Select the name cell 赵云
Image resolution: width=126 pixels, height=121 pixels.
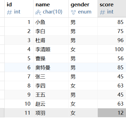(x=51, y=104)
